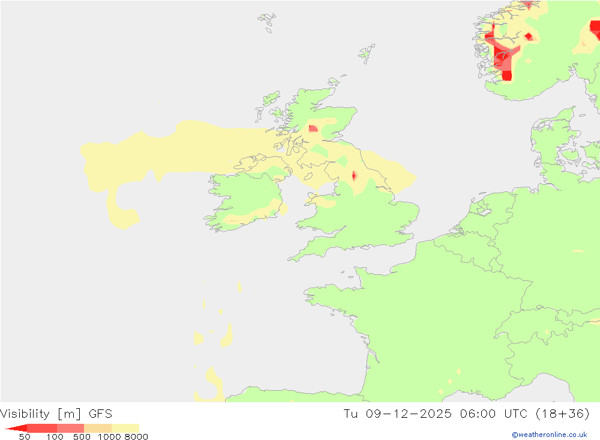Click the red diamond patch in northern England
Viewport: 600px width, 440px height.
coord(355,176)
